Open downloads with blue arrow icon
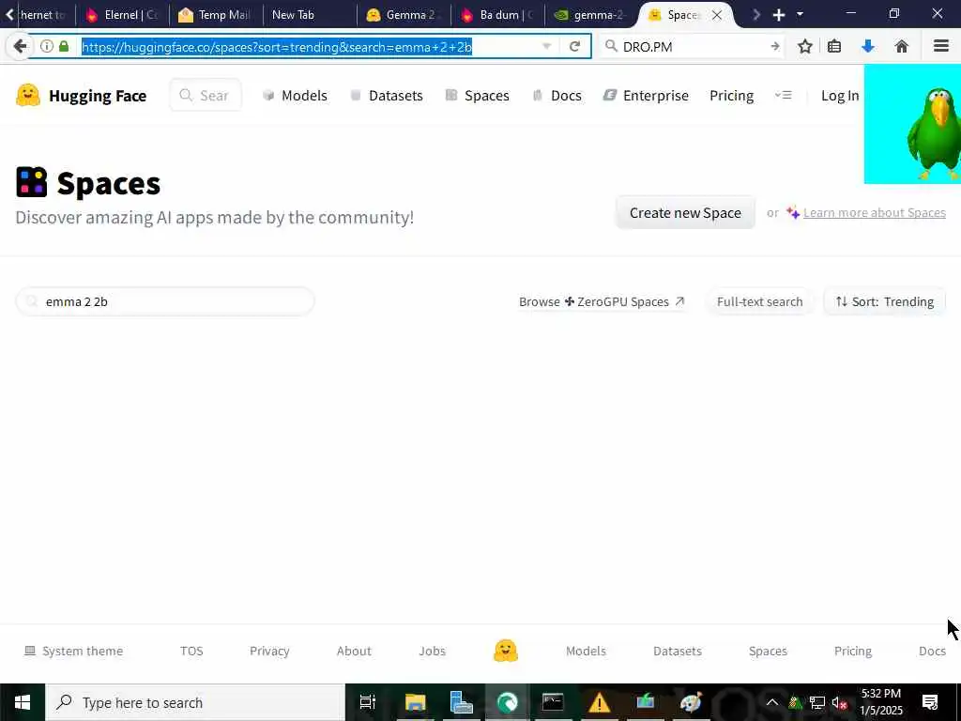Viewport: 961px width, 721px height. tap(868, 46)
